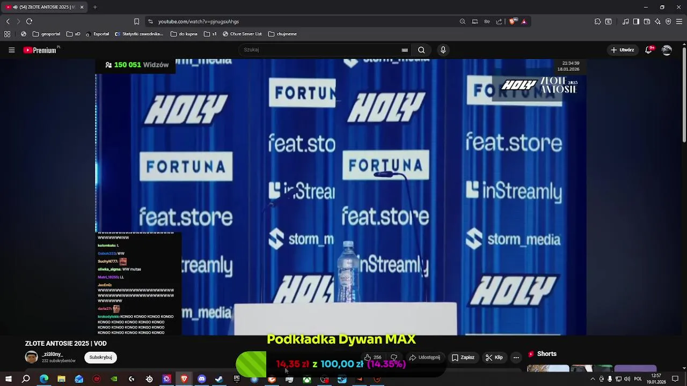Save video with Zapisz button
687x386 pixels.
pos(463,358)
